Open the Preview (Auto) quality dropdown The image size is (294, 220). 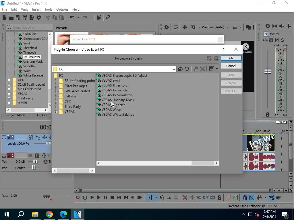pos(228,27)
